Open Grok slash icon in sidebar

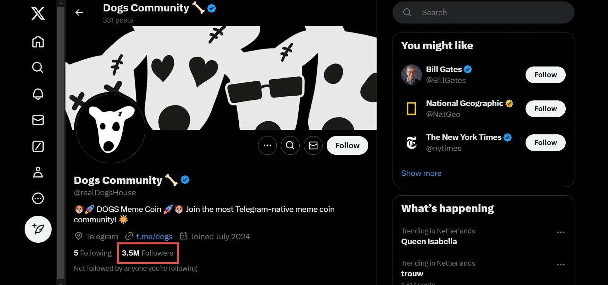tap(38, 146)
